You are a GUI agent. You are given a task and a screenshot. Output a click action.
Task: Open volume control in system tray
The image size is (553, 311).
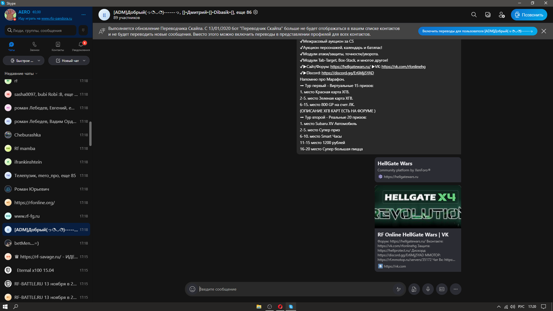pyautogui.click(x=513, y=307)
